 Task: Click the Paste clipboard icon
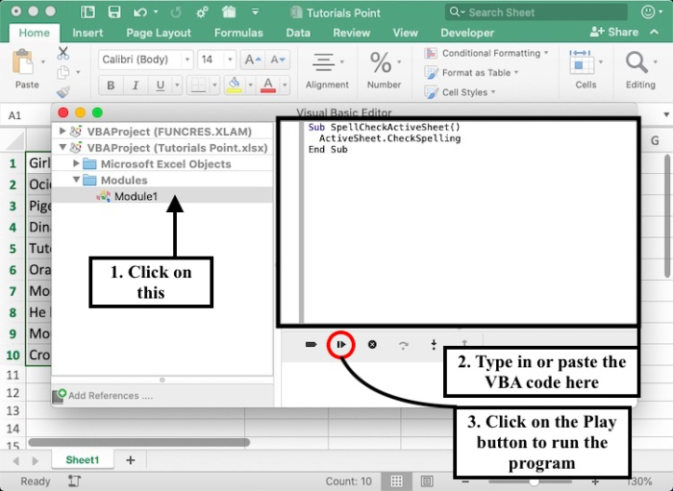(23, 62)
